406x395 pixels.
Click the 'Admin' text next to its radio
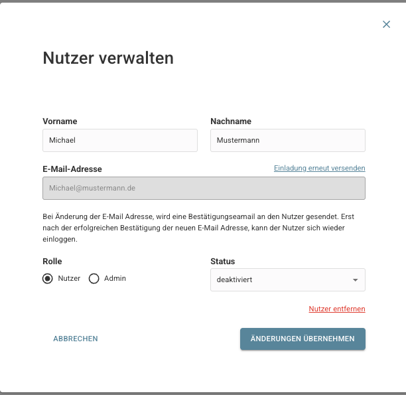(x=115, y=279)
